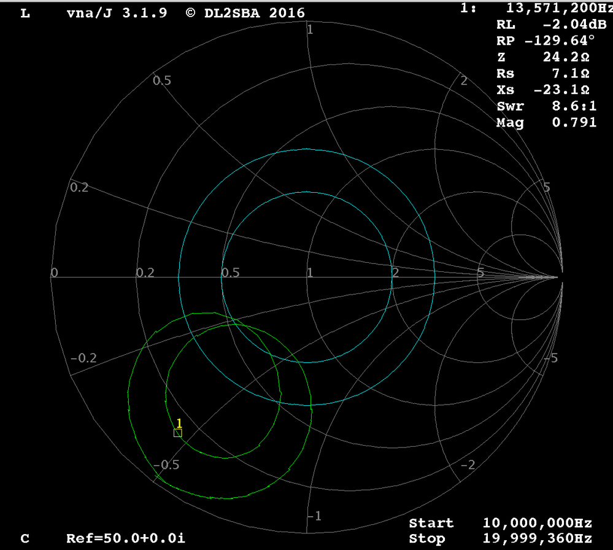Image resolution: width=613 pixels, height=550 pixels.
Task: Click the Rs value 7.1Ω
Action: (571, 74)
